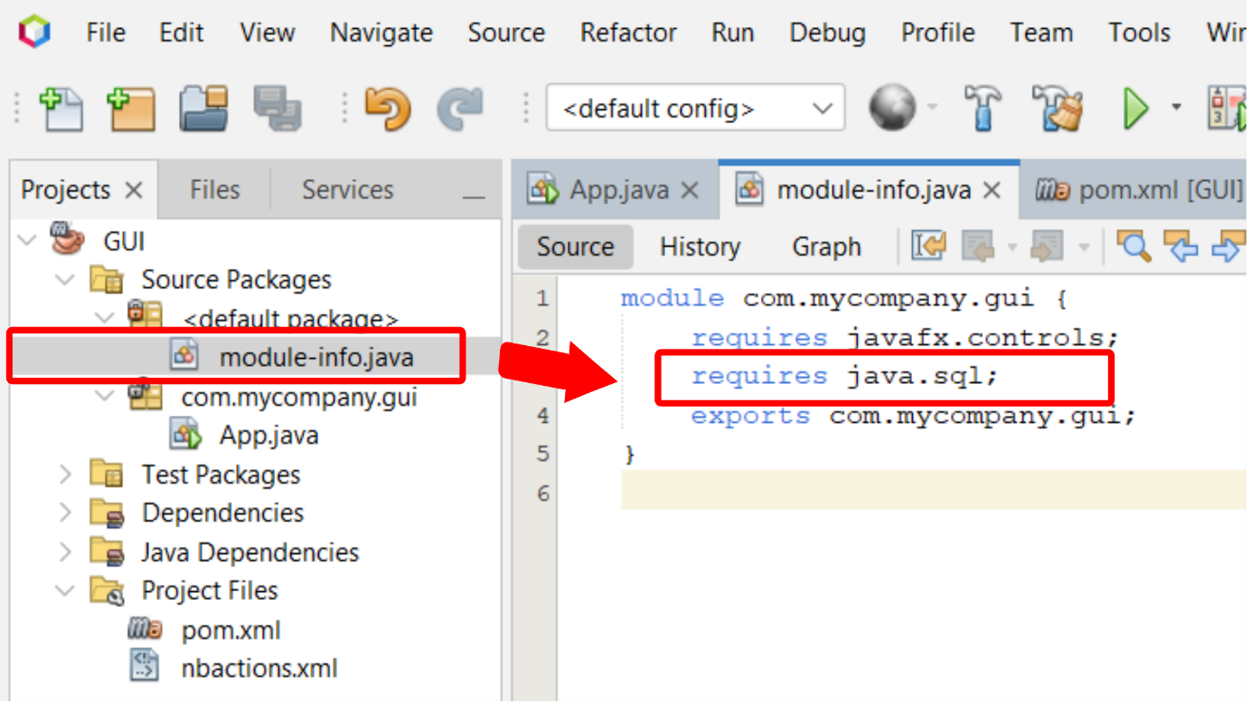Expand the Test Packages node
Screen dimensions: 1251x704
[64, 474]
